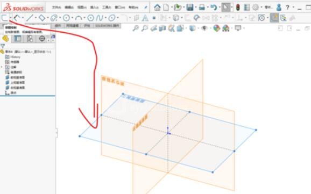Image resolution: width=311 pixels, height=194 pixels.
Task: Select the Circle sketch tool
Action: pos(66,18)
